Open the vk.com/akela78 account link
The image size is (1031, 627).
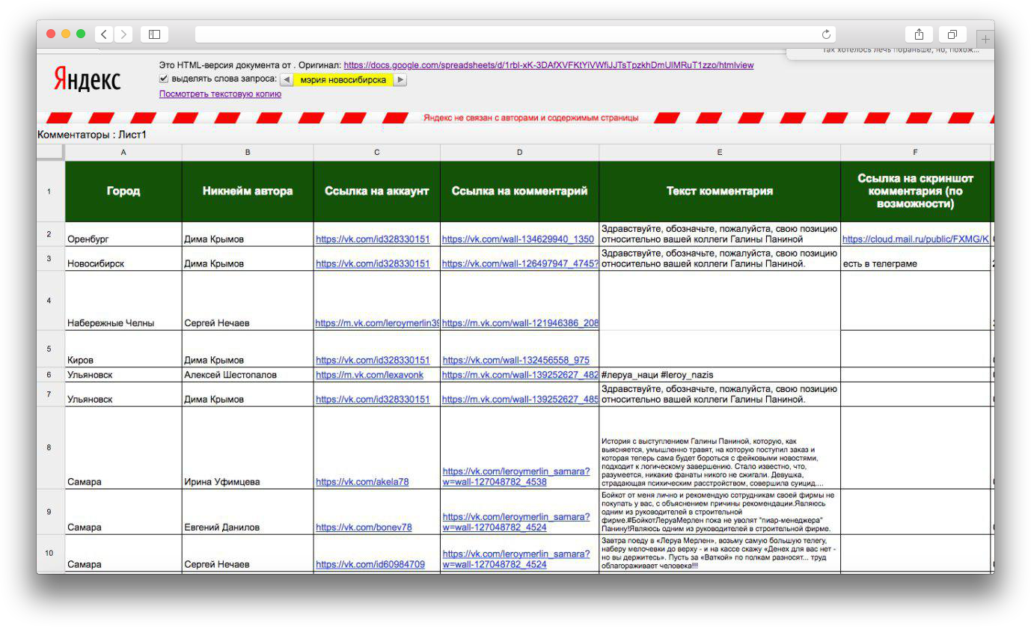coord(362,483)
